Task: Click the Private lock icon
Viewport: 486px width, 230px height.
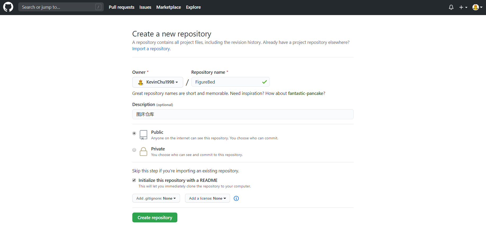Action: tap(143, 151)
